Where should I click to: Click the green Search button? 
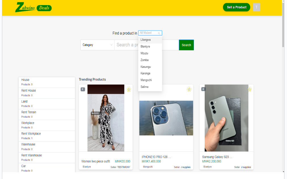186,45
